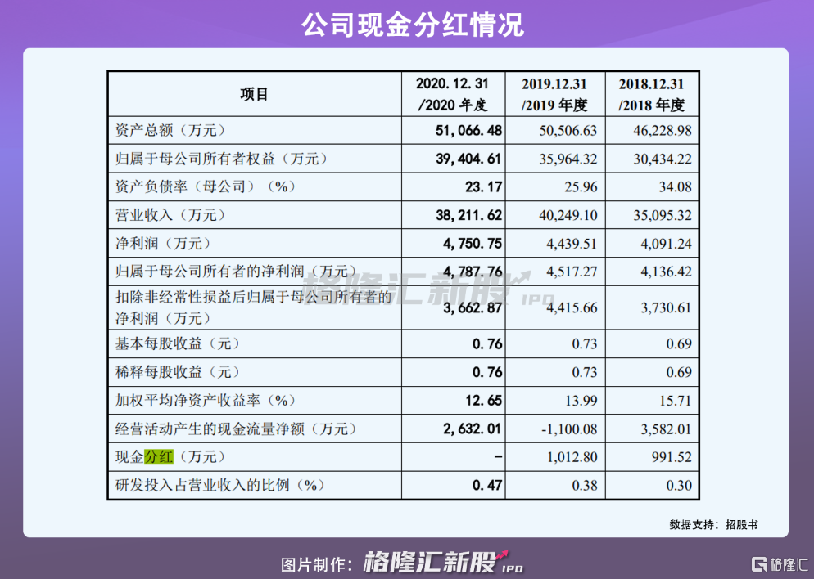This screenshot has height=579, width=814.
Task: Click the row label starting 扣除非经常性损益后
Action: tap(253, 307)
